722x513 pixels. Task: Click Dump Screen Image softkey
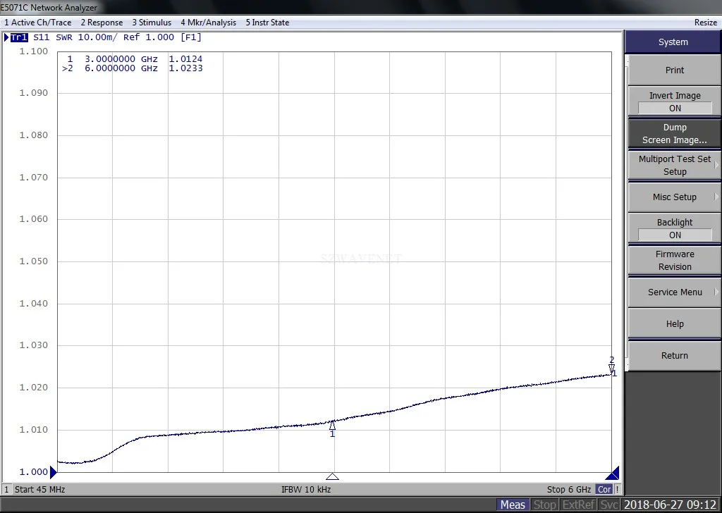click(675, 133)
